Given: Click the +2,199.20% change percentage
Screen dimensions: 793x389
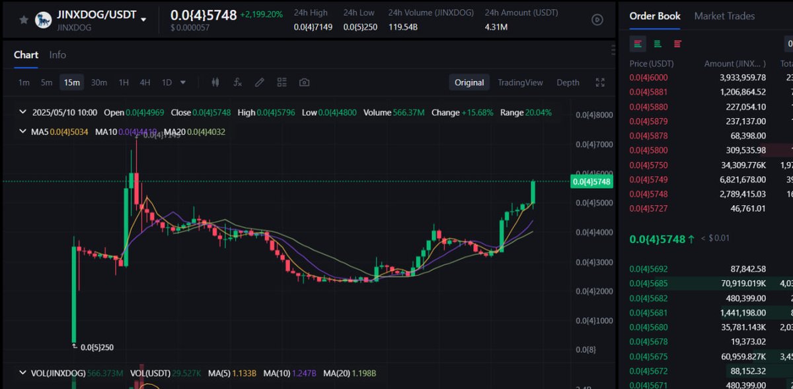Looking at the screenshot, I should [x=262, y=14].
